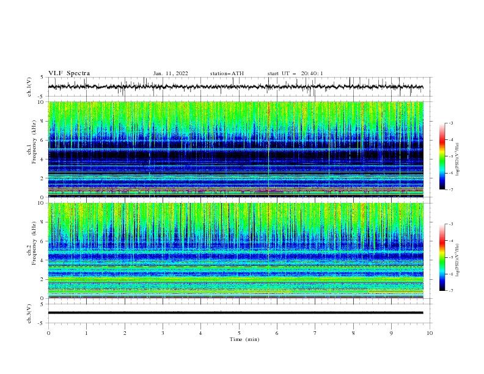Click the "Time (min)" axis title
Image resolution: width=484 pixels, height=374 pixels.
point(244,339)
